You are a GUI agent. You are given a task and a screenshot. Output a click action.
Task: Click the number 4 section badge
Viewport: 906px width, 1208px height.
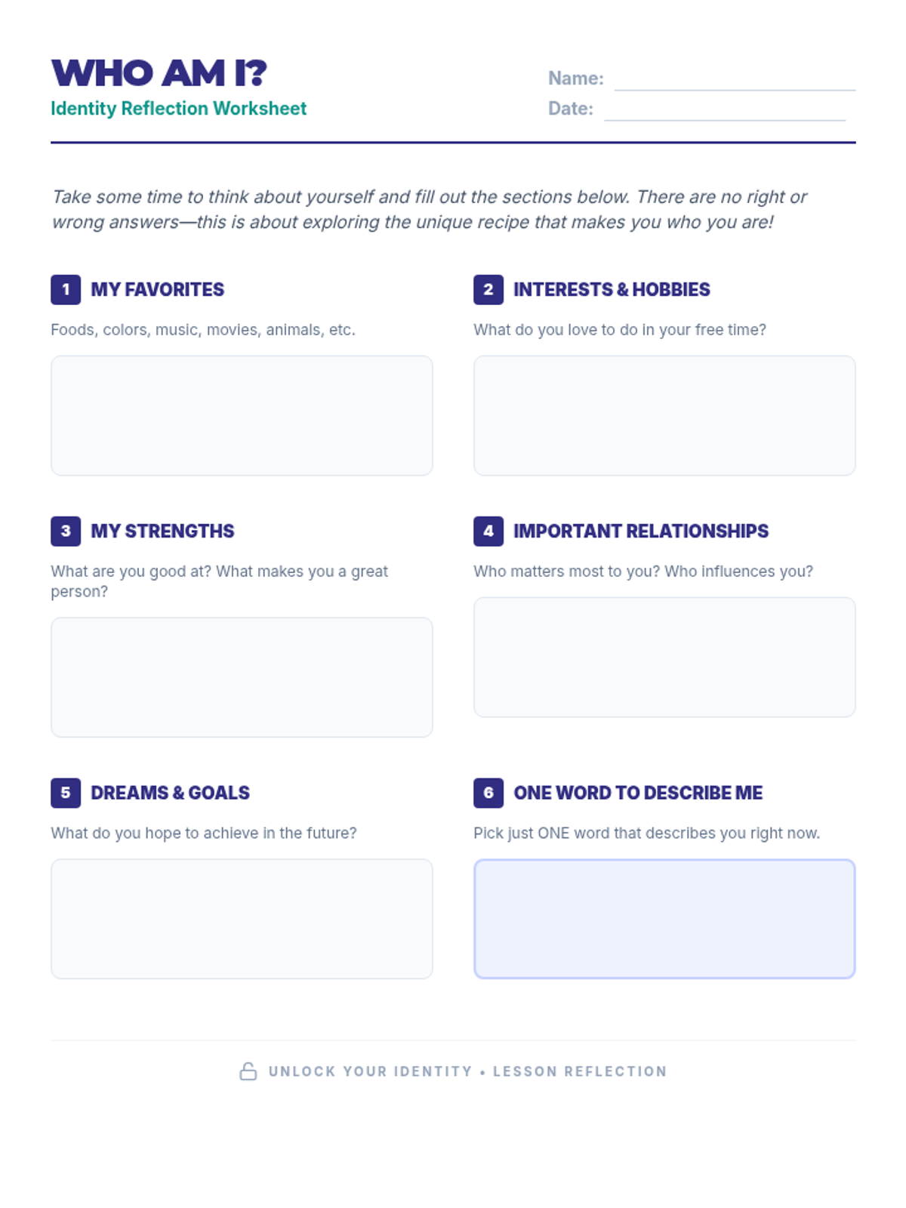[x=488, y=532]
